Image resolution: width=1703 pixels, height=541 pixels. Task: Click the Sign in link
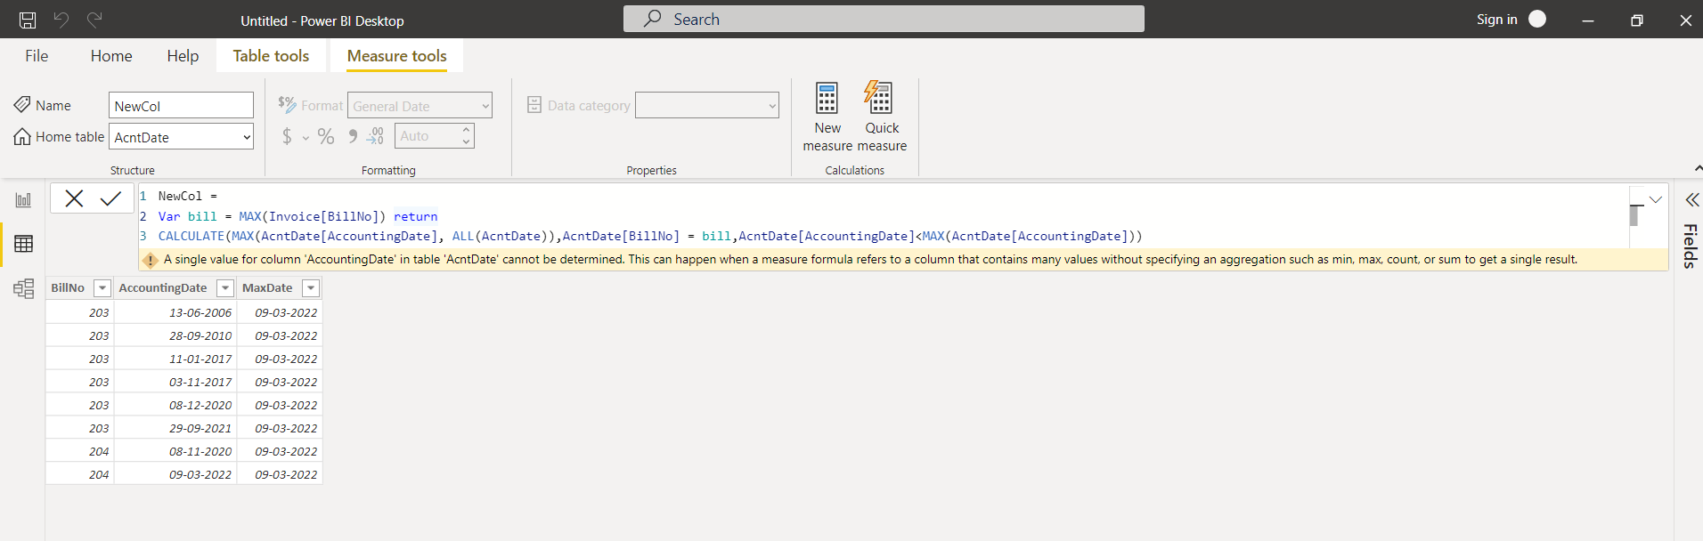point(1496,19)
